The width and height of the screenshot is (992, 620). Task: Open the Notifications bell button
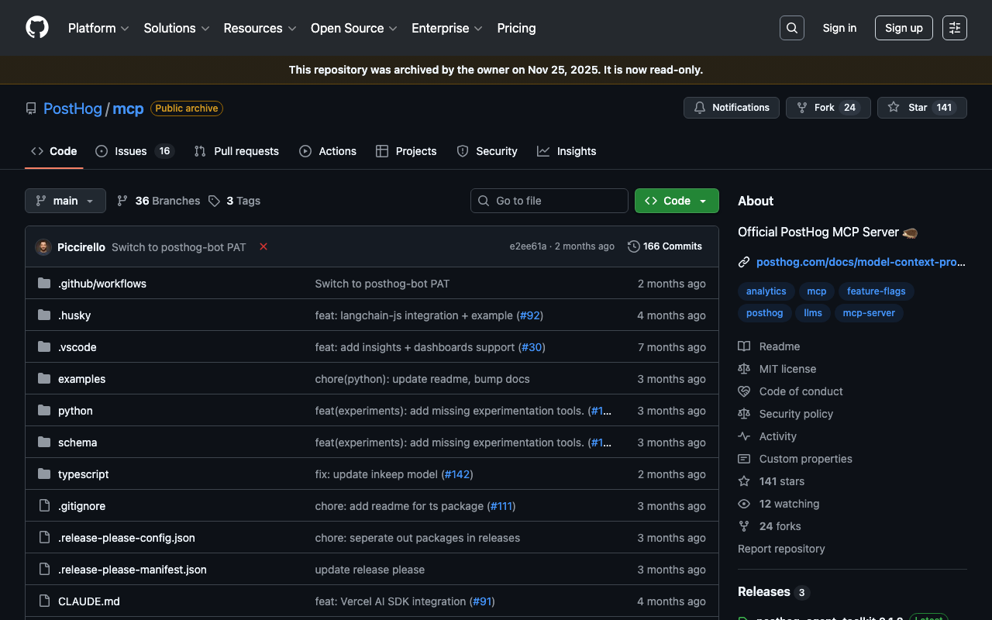coord(731,108)
